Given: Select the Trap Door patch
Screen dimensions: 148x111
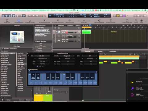Looking at the screenshot, I should point(20,87).
